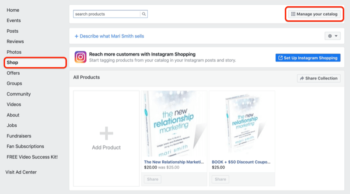
Task: Click the plus icon on Add Product
Action: pos(106,134)
